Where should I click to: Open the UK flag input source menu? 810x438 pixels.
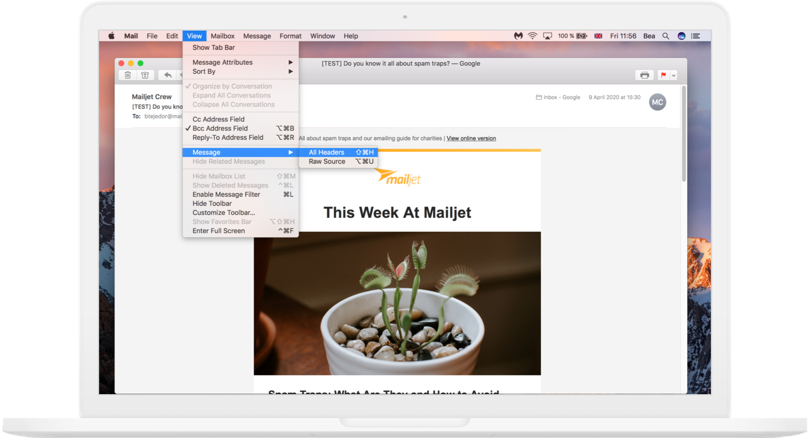point(599,36)
